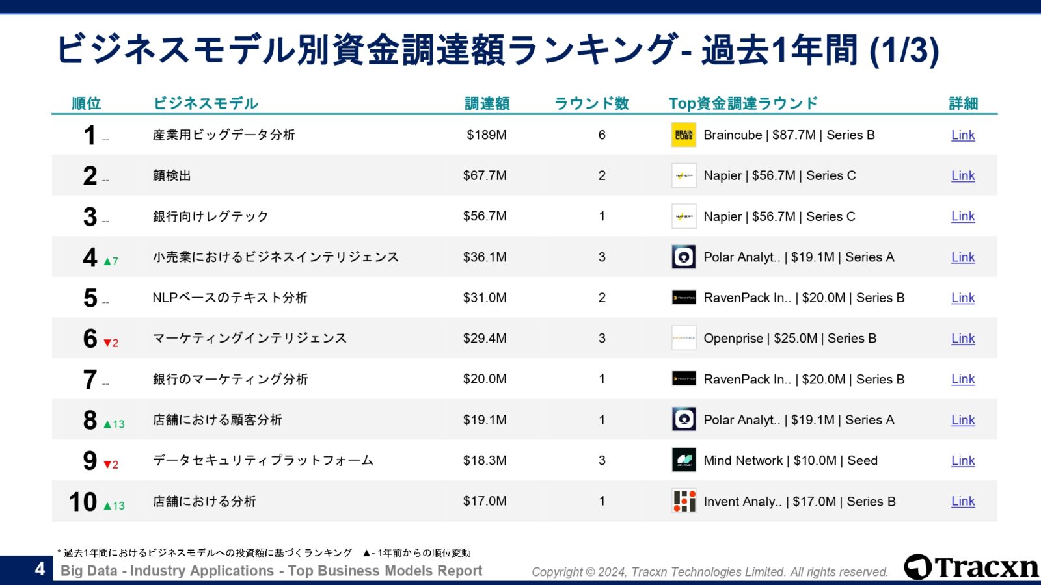Click the $18.3M funding amount
The width and height of the screenshot is (1041, 585).
[x=485, y=460]
